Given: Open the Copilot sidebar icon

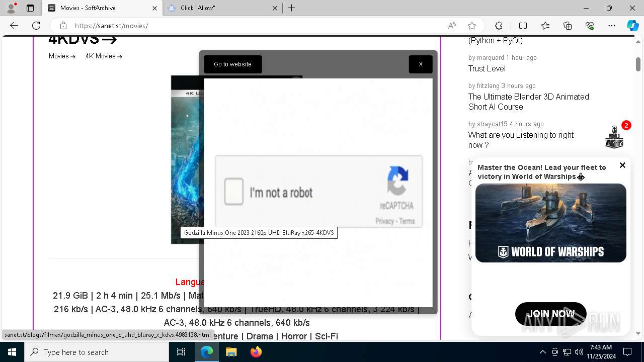Looking at the screenshot, I should click(x=632, y=26).
